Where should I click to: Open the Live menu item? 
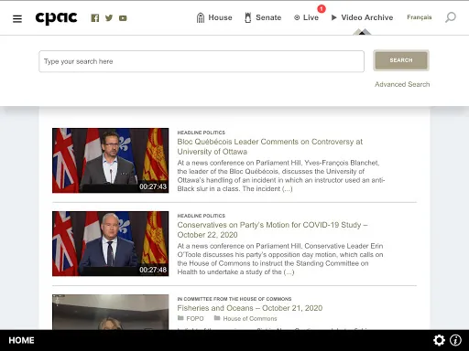coord(306,17)
